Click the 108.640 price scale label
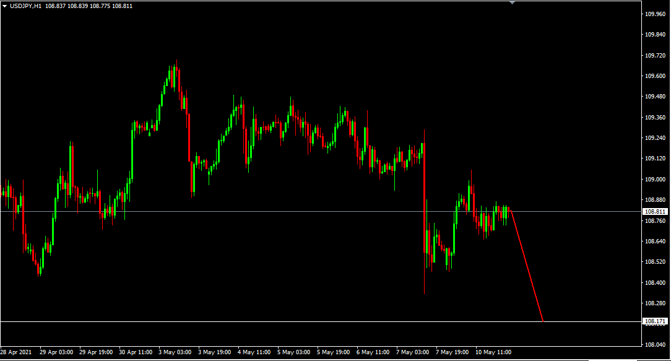Image resolution: width=671 pixels, height=361 pixels. click(x=655, y=241)
